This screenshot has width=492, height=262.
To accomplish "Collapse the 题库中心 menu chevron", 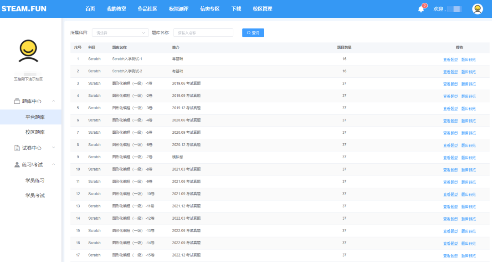I will (53, 101).
